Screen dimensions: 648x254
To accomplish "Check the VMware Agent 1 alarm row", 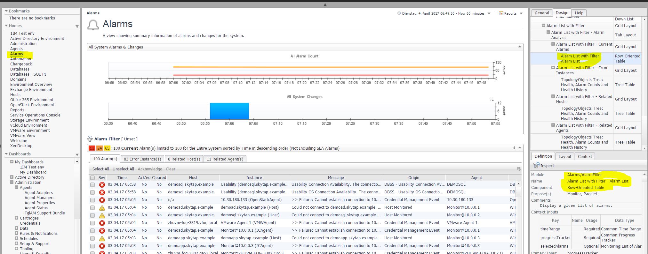I will tap(92, 223).
